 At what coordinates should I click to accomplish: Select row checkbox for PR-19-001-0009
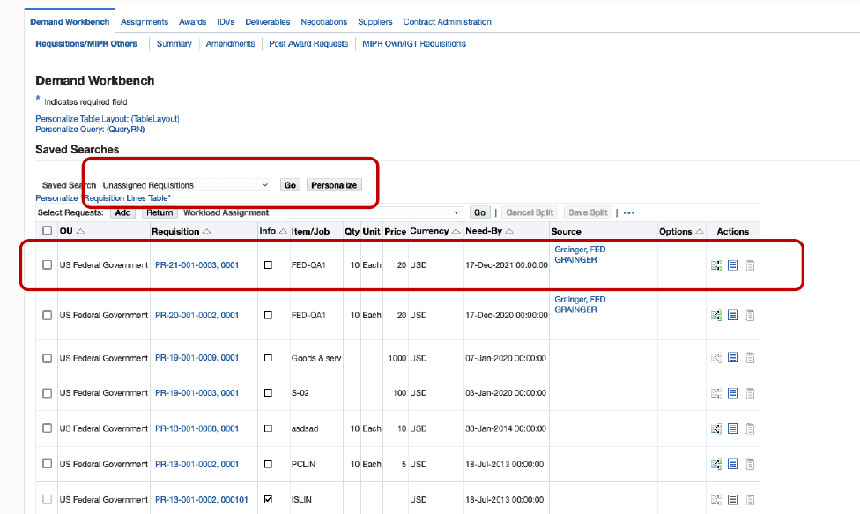click(x=48, y=358)
